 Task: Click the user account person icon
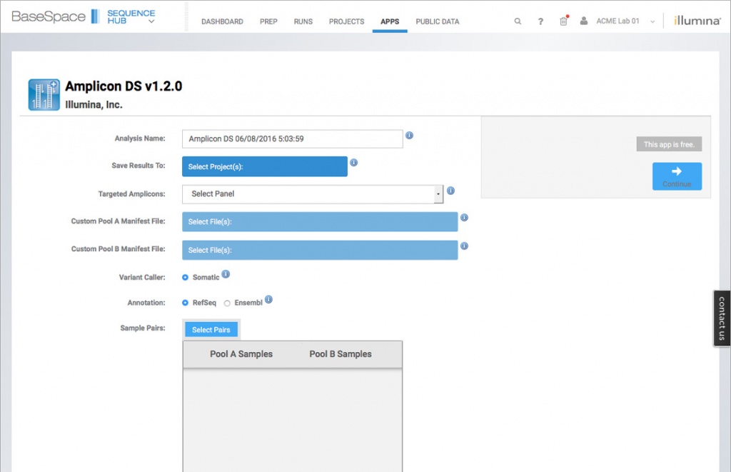(x=584, y=21)
